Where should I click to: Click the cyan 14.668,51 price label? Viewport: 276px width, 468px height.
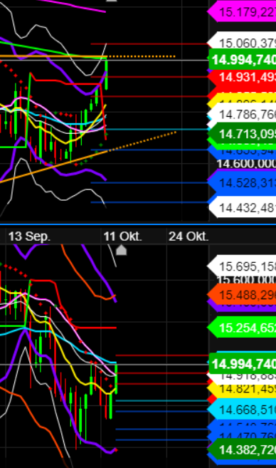(242, 410)
